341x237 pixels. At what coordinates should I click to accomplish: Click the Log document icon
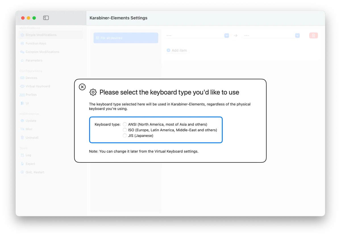tap(22, 155)
